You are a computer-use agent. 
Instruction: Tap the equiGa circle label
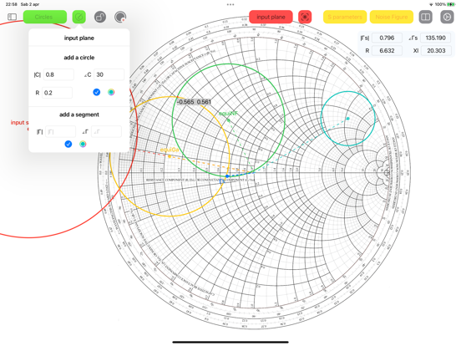[170, 150]
